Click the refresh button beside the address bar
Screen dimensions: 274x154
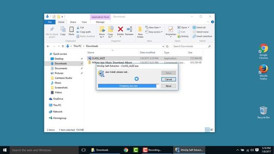click(167, 46)
